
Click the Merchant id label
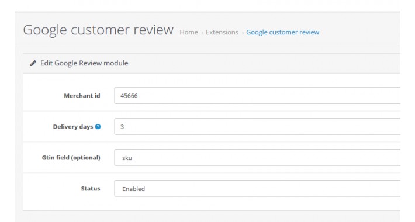coord(82,96)
